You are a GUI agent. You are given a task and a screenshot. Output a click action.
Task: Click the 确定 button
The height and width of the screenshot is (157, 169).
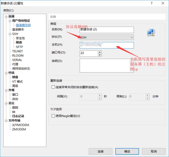coord(127,151)
